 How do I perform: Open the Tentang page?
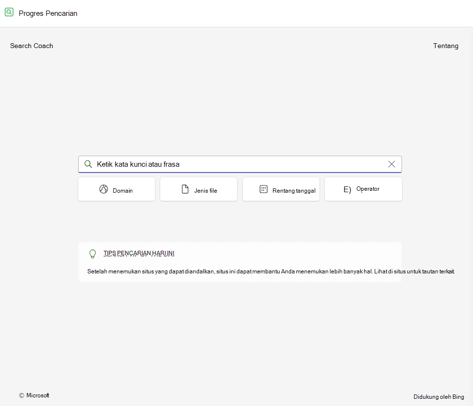(x=446, y=46)
